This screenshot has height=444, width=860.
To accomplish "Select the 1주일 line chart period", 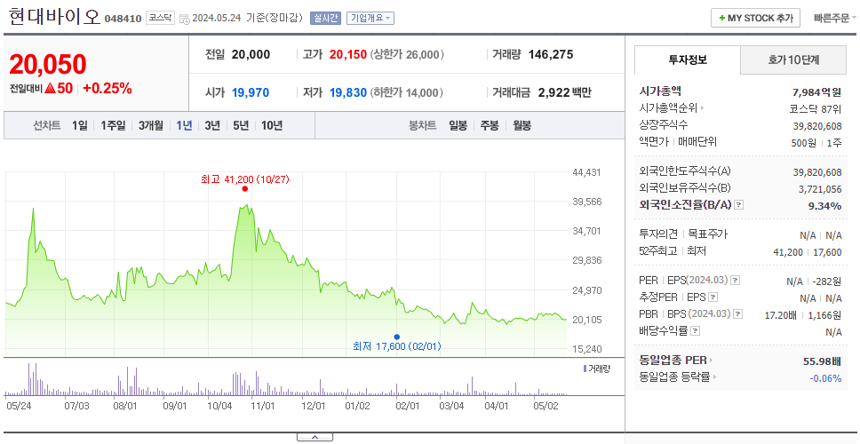I will click(114, 125).
